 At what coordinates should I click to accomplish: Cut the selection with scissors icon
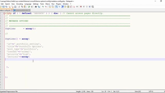coord(19,7)
